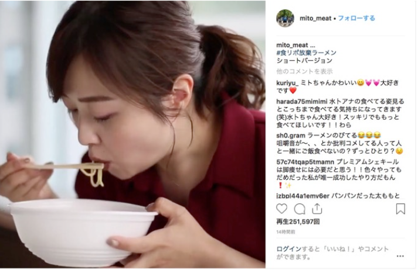This screenshot has height=270, width=418.
Task: Play the ramen eating video
Action: [132, 134]
